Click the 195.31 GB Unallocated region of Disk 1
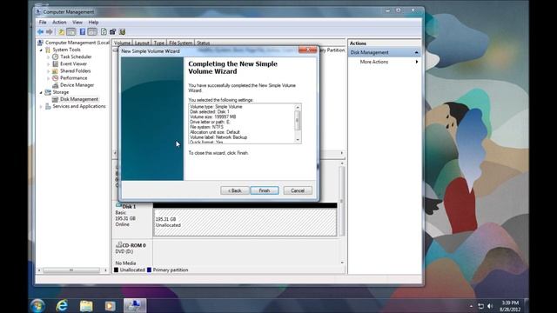The width and height of the screenshot is (557, 313). coord(245,223)
